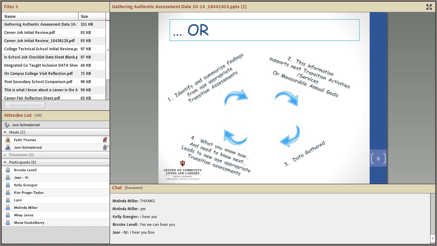Image resolution: width=437 pixels, height=246 pixels.
Task: Select Career Job Initial Review.pdf file
Action: [54, 32]
